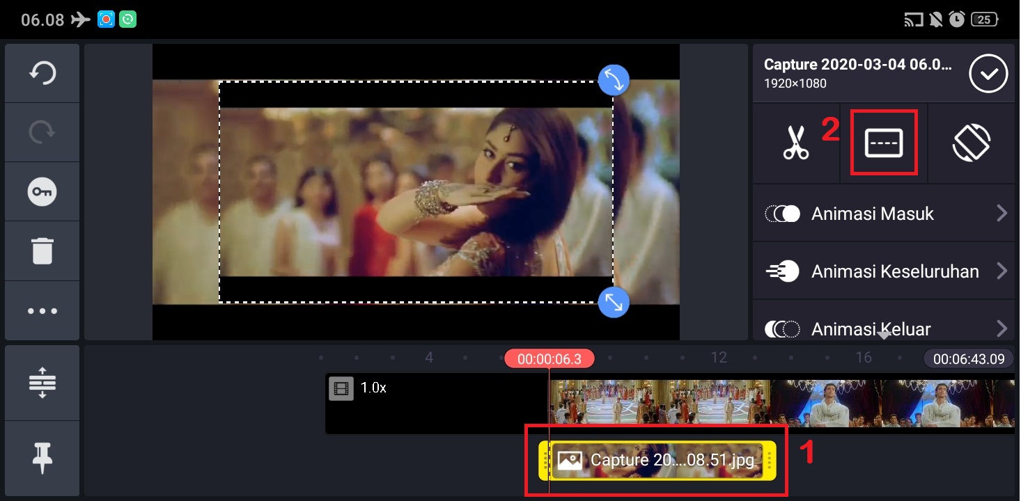Tap the Animasi Keluar animation icon
The image size is (1021, 501).
tap(783, 329)
